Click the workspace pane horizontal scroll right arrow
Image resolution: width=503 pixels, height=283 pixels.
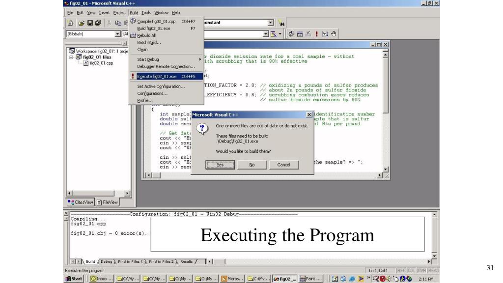tap(127, 193)
